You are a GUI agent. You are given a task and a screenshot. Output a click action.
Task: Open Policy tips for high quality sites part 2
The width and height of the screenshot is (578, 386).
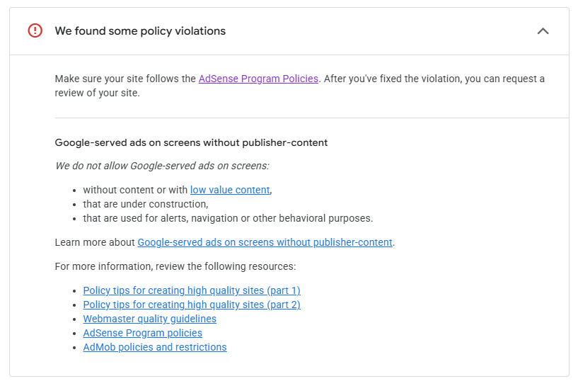pyautogui.click(x=192, y=305)
